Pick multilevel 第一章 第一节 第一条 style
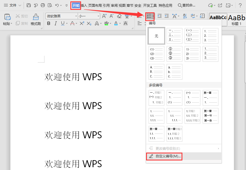The image size is (246, 170). [x=211, y=116]
